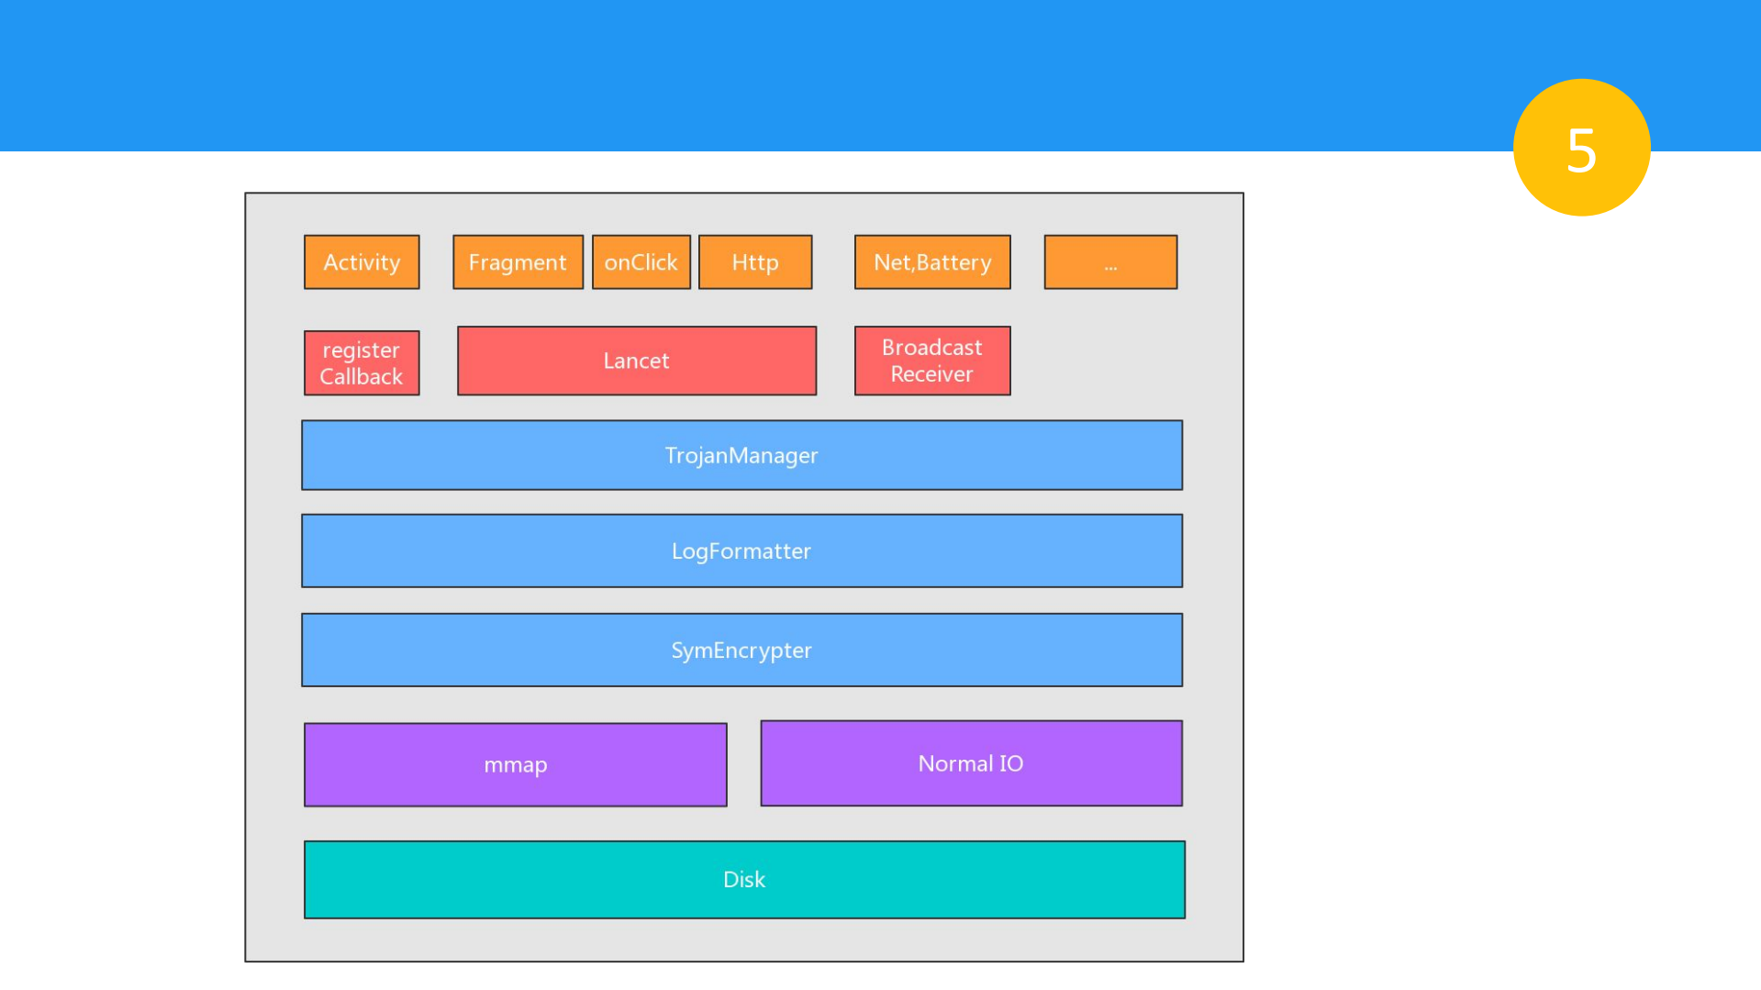Click the purple mmap block

[515, 764]
